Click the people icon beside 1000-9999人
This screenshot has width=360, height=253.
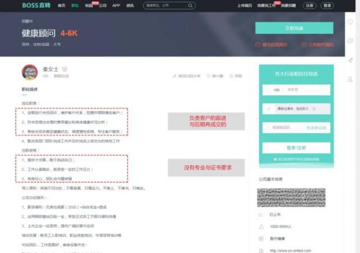coord(261,227)
